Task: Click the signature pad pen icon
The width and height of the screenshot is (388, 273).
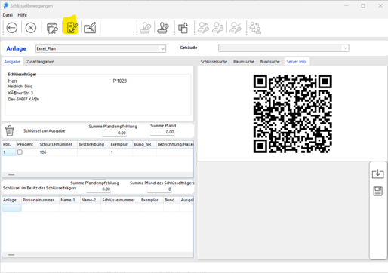Action: (x=90, y=28)
